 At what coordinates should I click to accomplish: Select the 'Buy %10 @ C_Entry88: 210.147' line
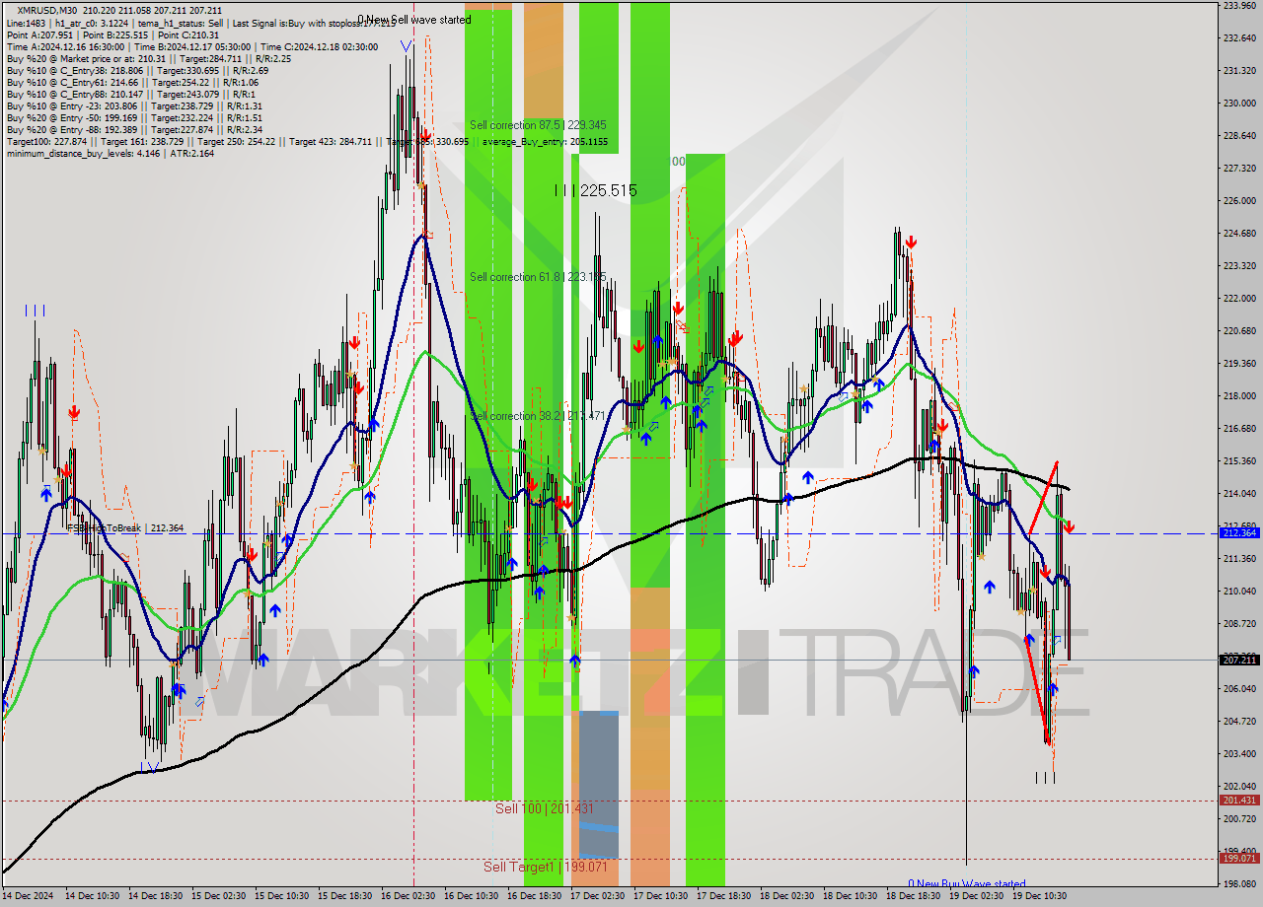(132, 95)
